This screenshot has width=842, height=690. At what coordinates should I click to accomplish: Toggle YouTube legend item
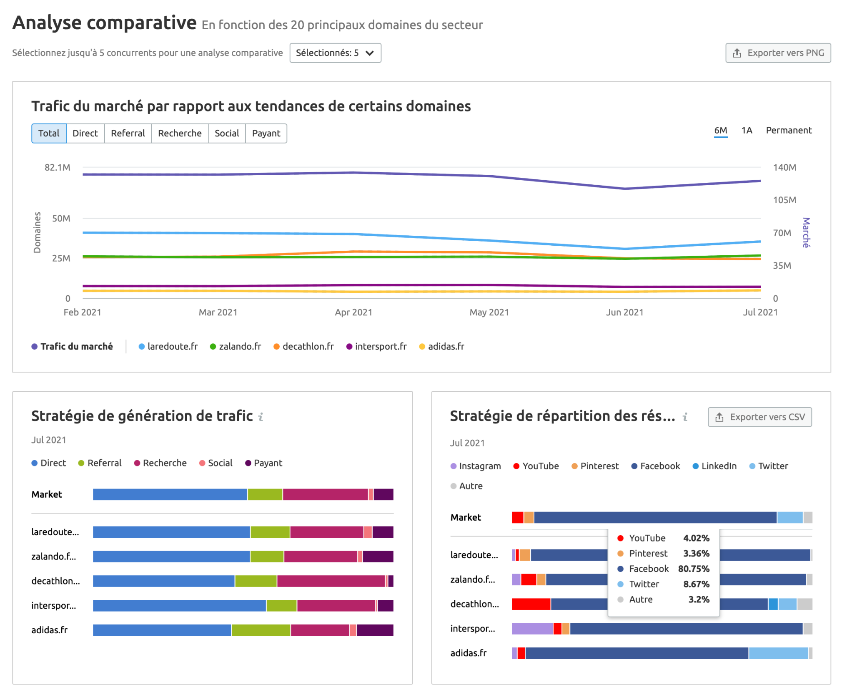click(536, 466)
